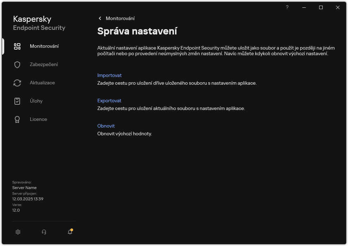
Task: Open application settings via the gear icon
Action: pos(18,232)
